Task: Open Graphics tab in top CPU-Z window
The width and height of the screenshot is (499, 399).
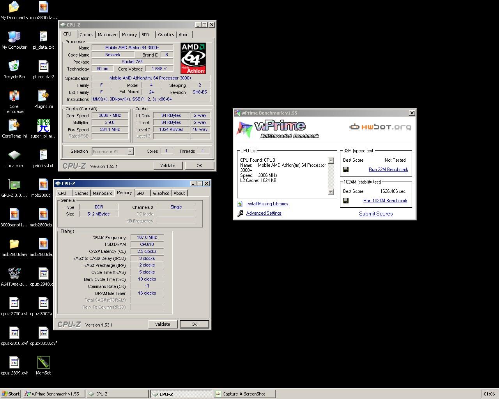Action: click(166, 35)
